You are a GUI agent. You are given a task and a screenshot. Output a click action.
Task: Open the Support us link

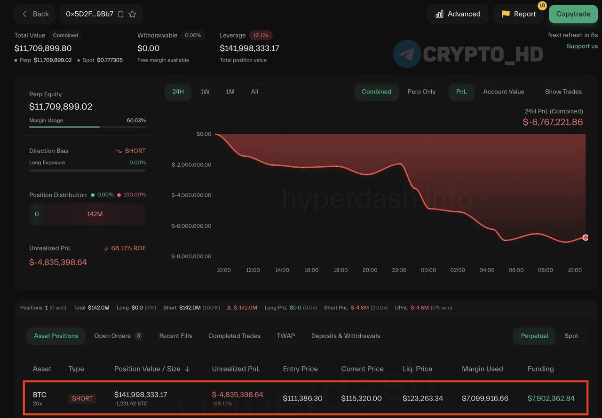click(x=582, y=46)
